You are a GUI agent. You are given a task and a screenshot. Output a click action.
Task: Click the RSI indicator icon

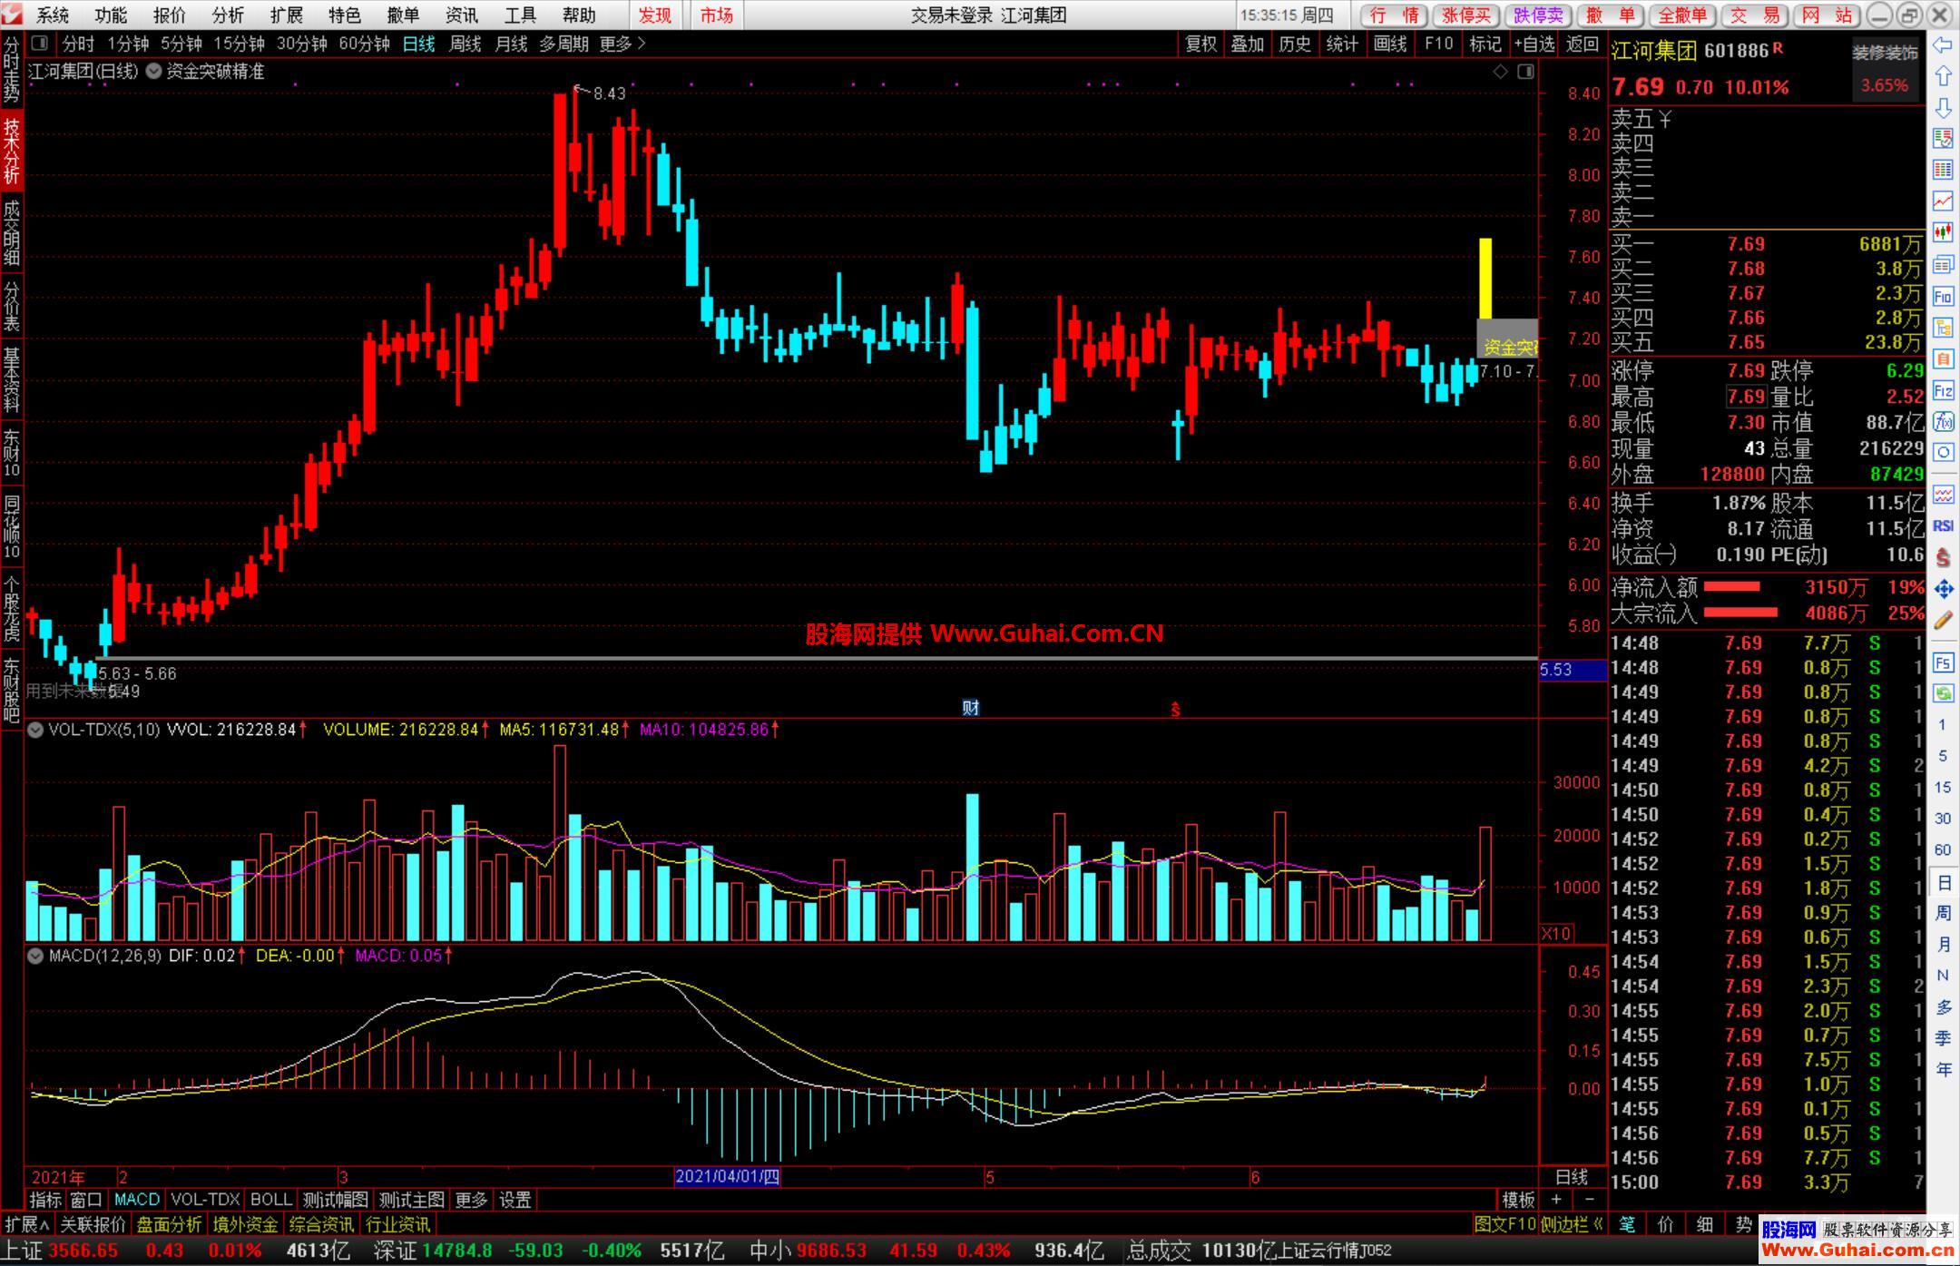click(1943, 525)
